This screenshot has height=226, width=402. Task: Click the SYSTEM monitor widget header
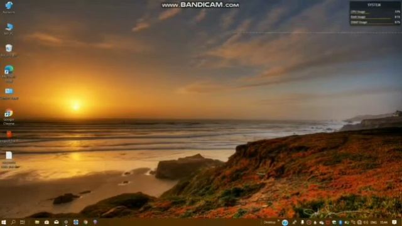click(374, 5)
